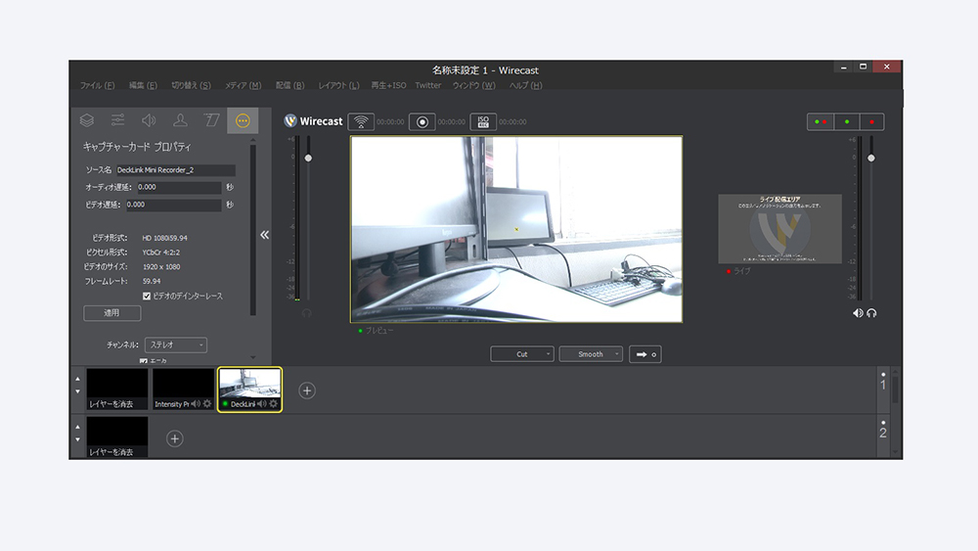The height and width of the screenshot is (551, 978).
Task: Move layer 1 down with arrow
Action: pos(77,391)
